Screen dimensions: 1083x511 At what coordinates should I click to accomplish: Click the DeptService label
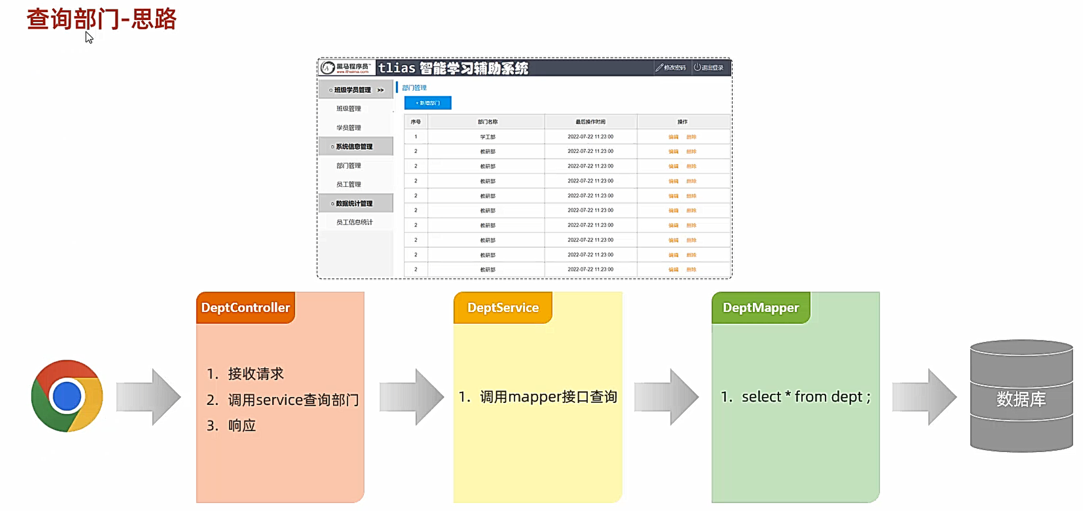[x=503, y=308]
